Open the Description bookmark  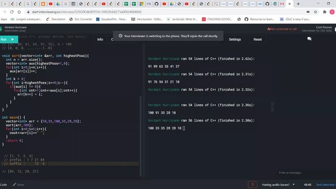pos(56,19)
